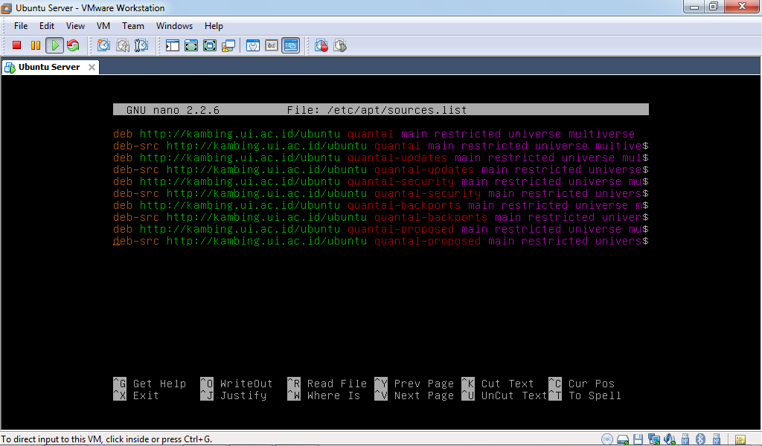762x446 pixels.
Task: Take a snapshot of the virtual machine
Action: pyautogui.click(x=103, y=45)
